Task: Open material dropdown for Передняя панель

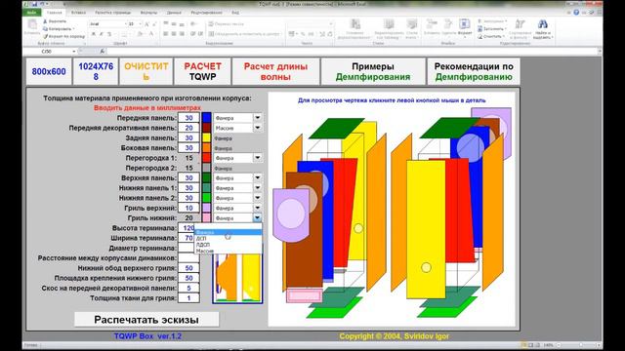Action: pos(258,118)
